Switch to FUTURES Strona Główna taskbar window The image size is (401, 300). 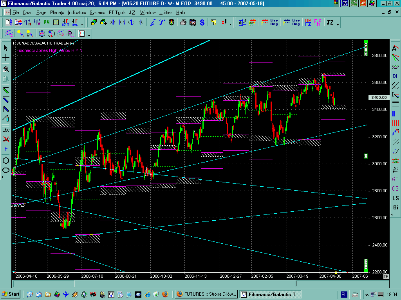[206, 294]
